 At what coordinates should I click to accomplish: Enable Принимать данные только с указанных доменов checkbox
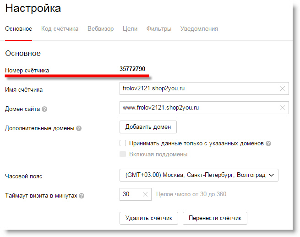point(123,143)
